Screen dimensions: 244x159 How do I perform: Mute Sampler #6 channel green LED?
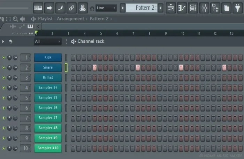[x=3, y=108]
